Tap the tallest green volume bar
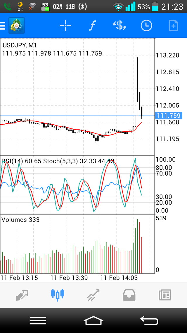This screenshot has width=187, height=333. [137, 246]
